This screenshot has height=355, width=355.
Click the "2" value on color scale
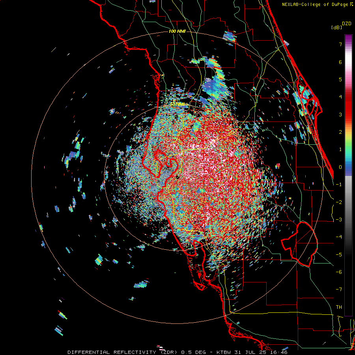pyautogui.click(x=340, y=132)
